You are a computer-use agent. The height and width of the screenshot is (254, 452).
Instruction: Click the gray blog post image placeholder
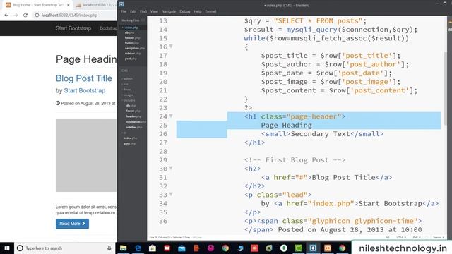point(86,155)
